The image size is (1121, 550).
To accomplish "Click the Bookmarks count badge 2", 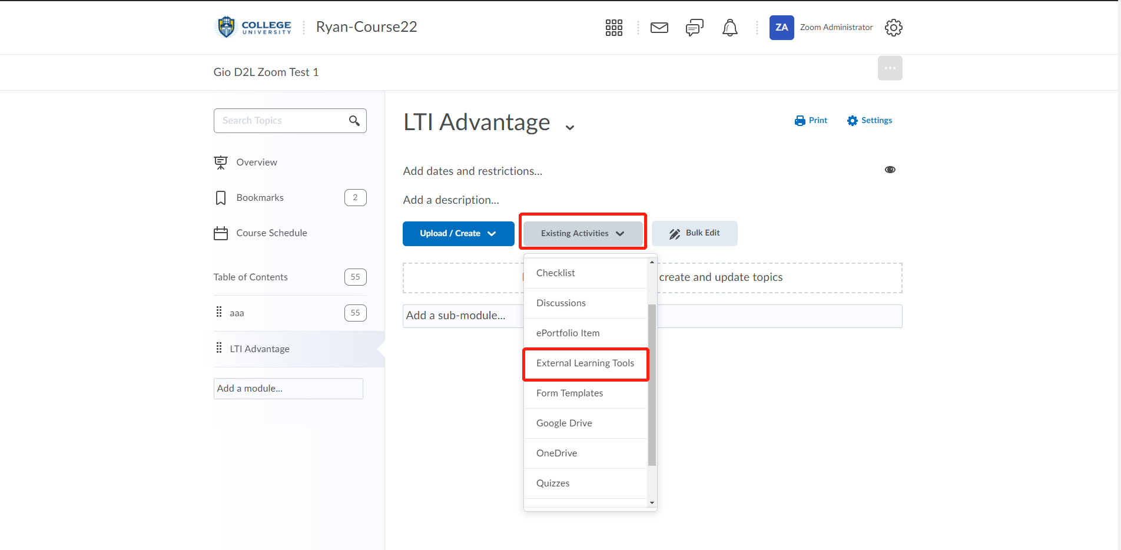I will [x=356, y=198].
